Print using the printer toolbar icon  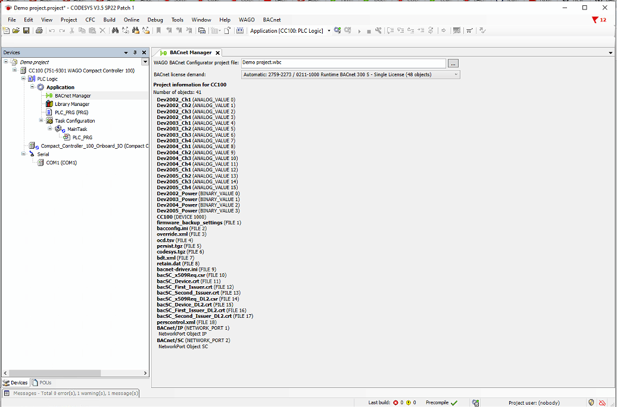[x=39, y=31]
